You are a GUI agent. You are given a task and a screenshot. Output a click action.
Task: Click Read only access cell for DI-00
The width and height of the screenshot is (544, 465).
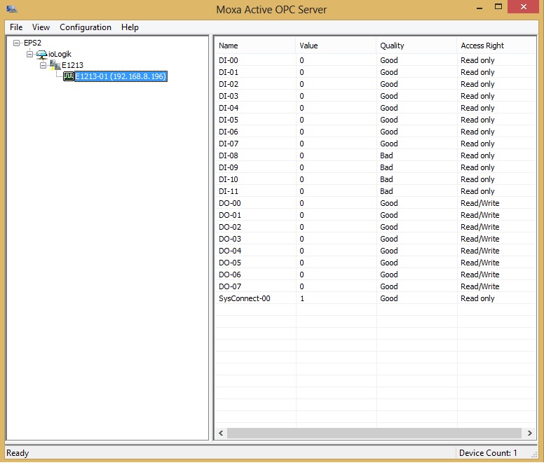tap(477, 60)
